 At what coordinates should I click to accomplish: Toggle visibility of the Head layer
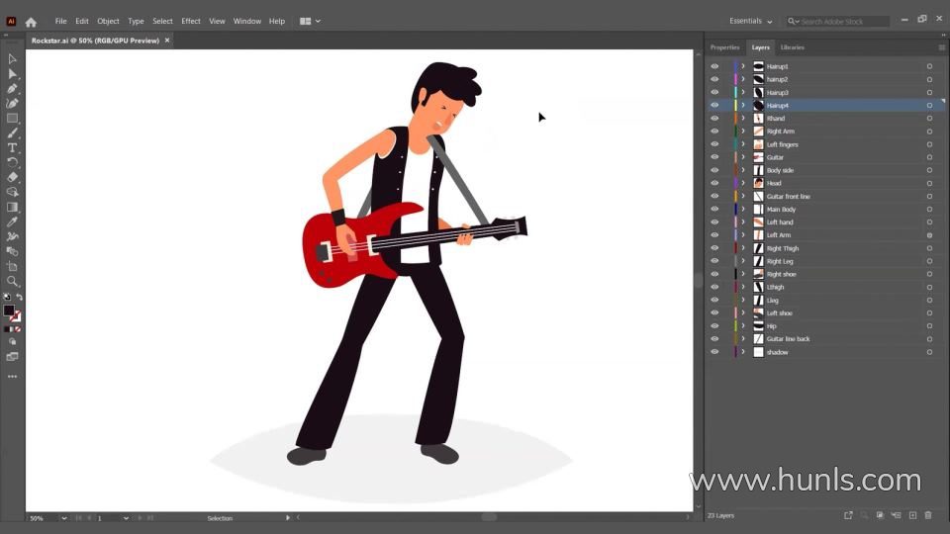[x=714, y=183]
